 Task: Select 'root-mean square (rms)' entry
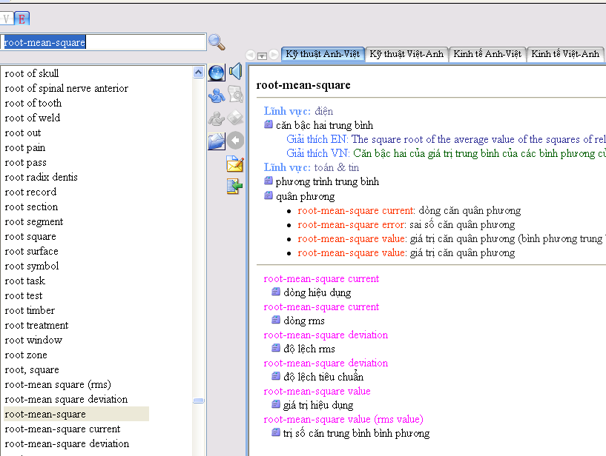tap(58, 384)
